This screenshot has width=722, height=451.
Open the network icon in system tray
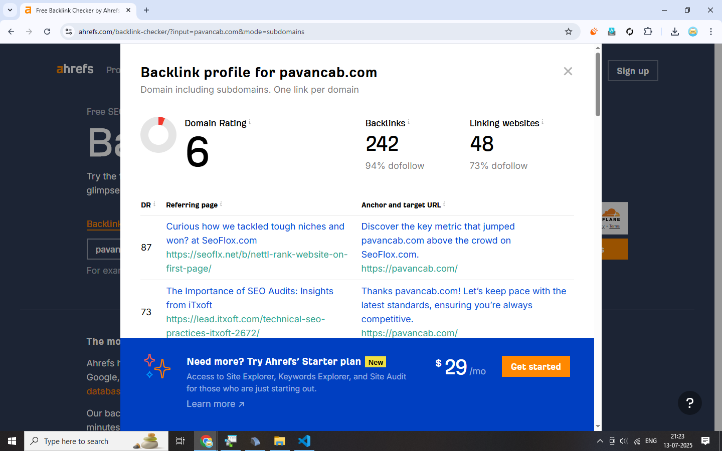637,441
